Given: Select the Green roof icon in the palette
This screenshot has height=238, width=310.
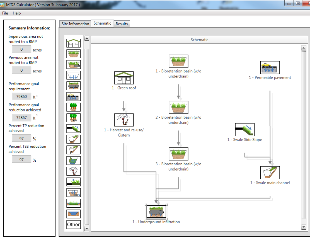Looking at the screenshot, I should click(74, 43).
